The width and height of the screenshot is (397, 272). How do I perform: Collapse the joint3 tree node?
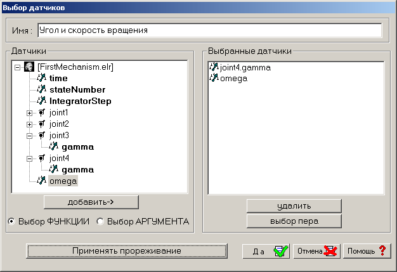[29, 136]
